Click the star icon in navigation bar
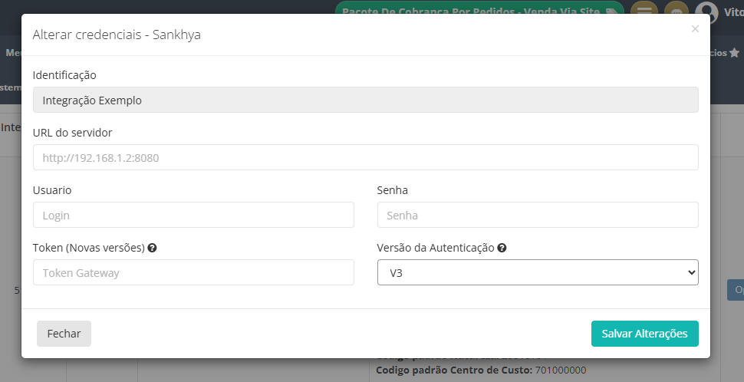The image size is (744, 382). pos(734,53)
